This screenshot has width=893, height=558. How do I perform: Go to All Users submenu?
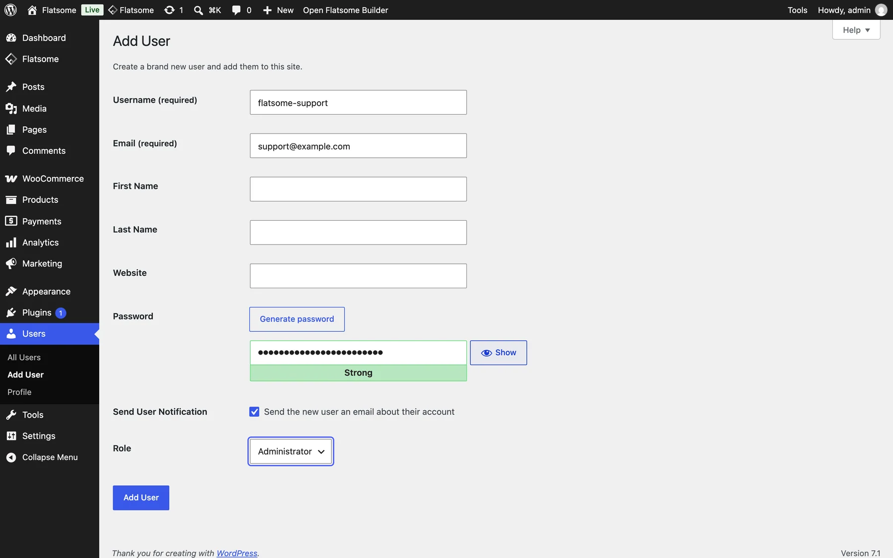(x=24, y=357)
